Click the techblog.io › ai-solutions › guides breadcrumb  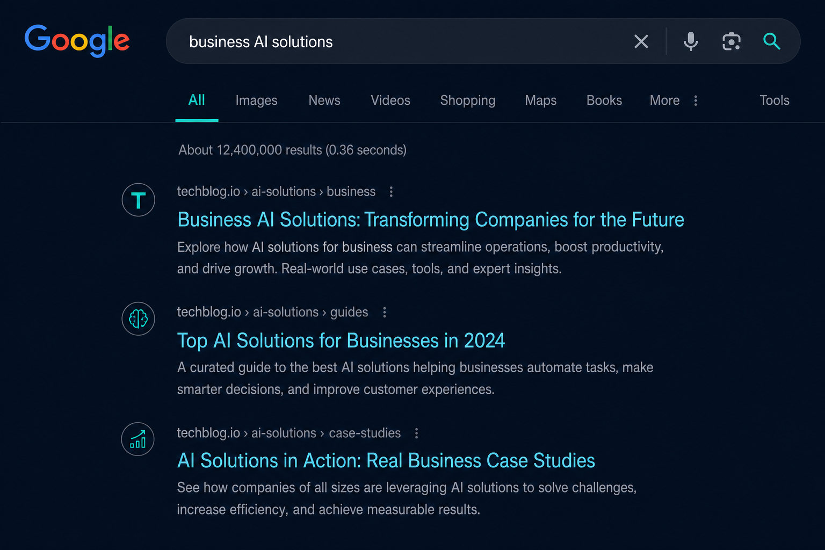272,313
